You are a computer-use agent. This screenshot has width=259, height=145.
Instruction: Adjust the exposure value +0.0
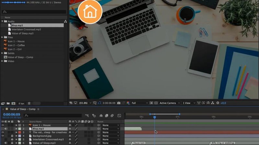tap(223, 103)
